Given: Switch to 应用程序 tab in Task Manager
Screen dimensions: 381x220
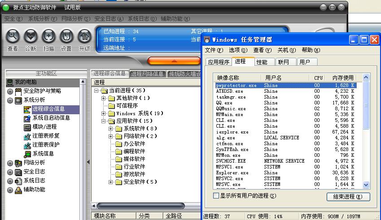Looking at the screenshot, I should (219, 62).
